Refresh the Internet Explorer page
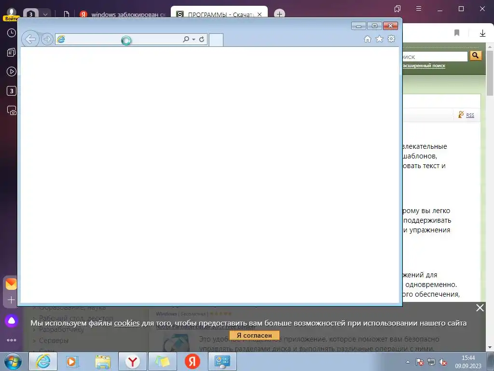The height and width of the screenshot is (371, 494). pos(202,39)
